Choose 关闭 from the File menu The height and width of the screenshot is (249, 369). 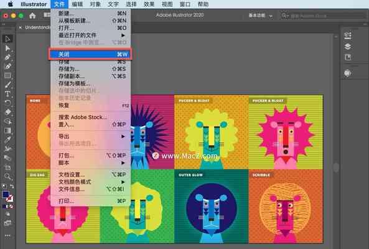91,54
